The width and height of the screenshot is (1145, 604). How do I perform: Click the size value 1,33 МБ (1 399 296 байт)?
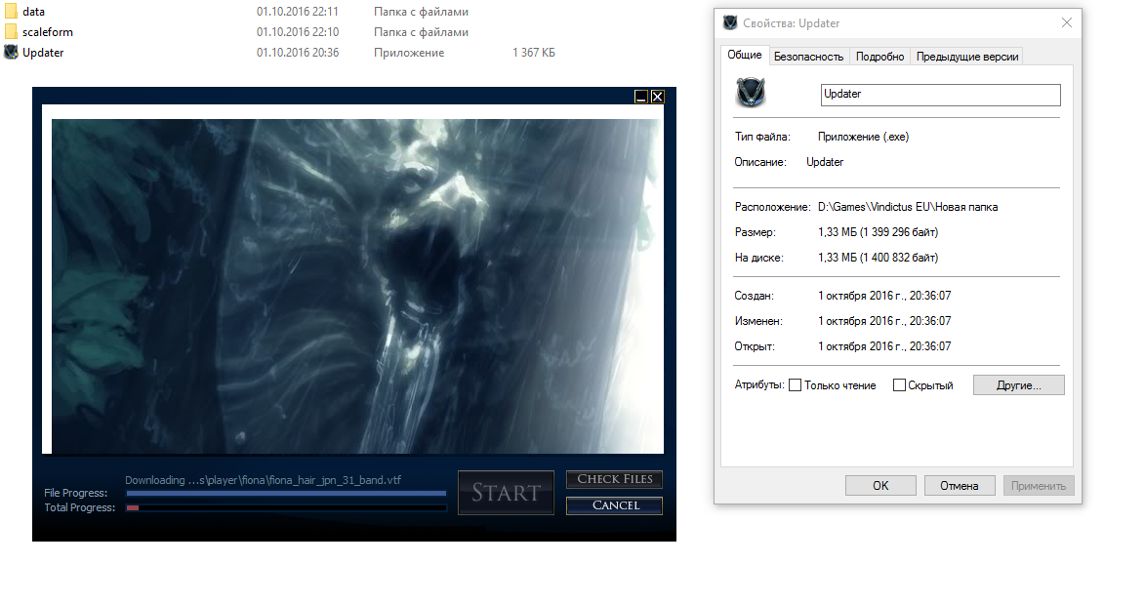click(878, 232)
